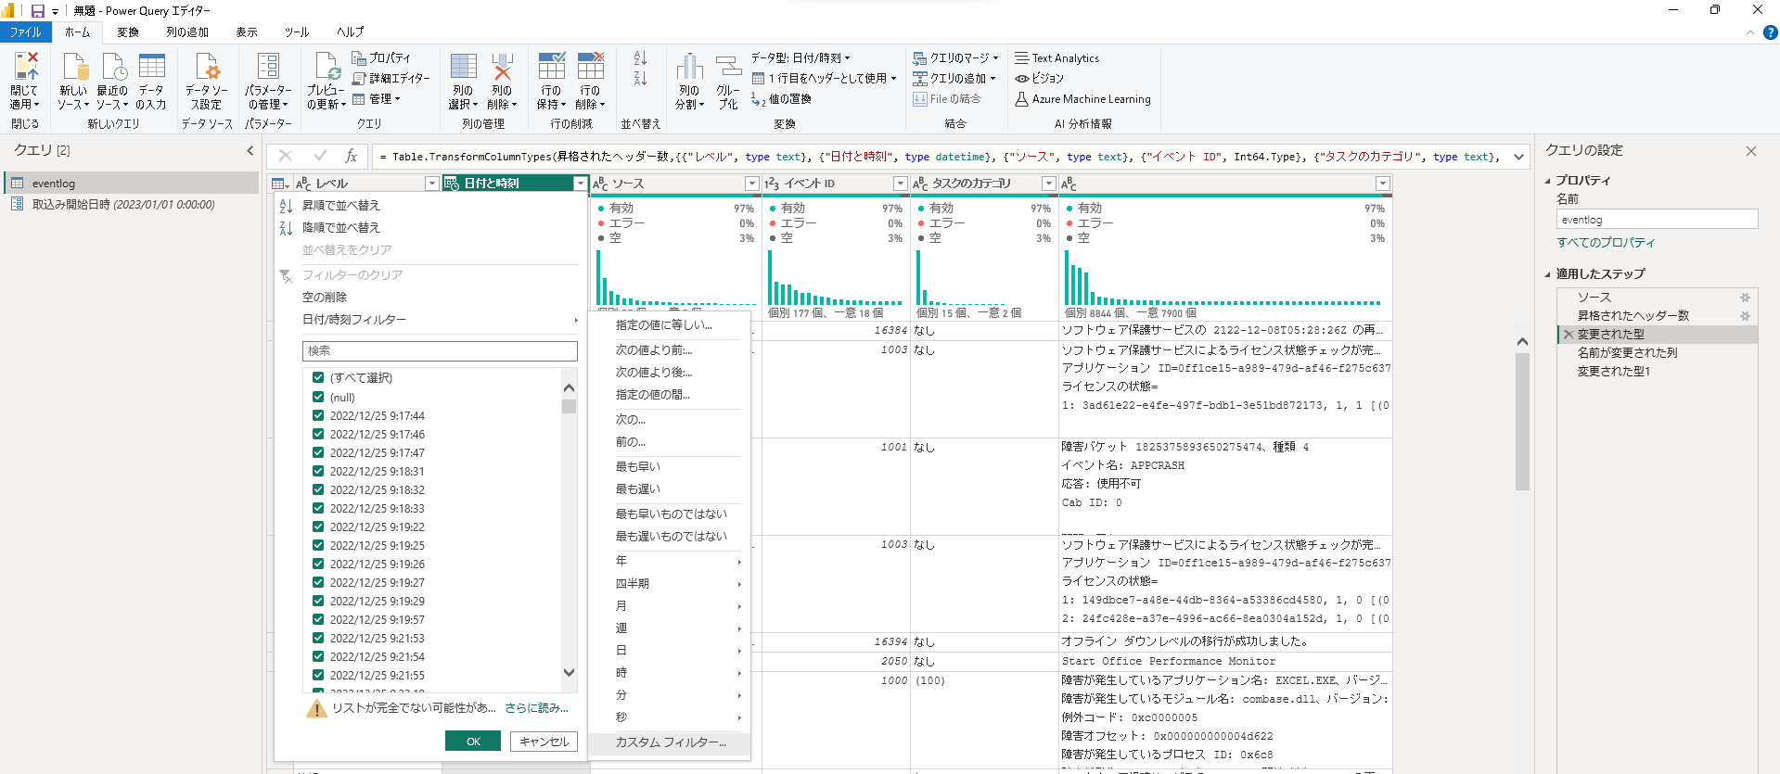
Task: Click the fx formula icon in formula bar
Action: coord(351,156)
